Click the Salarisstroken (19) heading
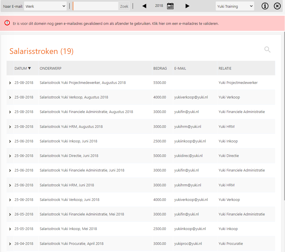 (41, 51)
